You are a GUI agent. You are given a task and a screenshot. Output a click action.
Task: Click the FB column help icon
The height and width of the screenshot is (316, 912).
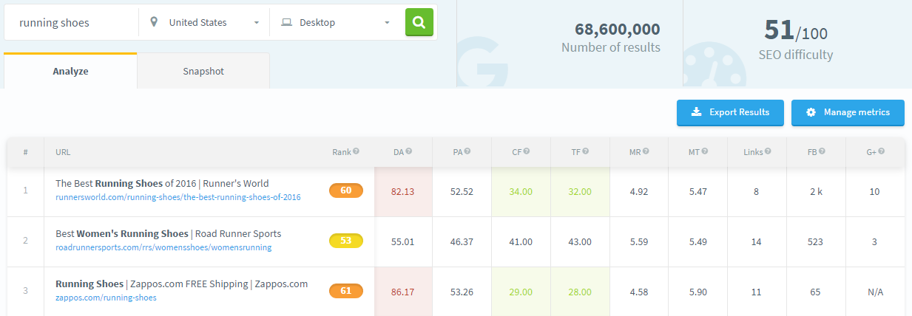point(822,151)
